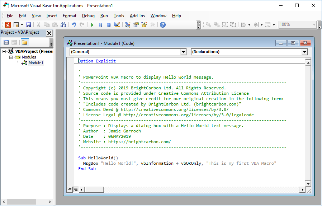Click the Group icon in UserForm toolbar
322x206 pixels.
225,25
